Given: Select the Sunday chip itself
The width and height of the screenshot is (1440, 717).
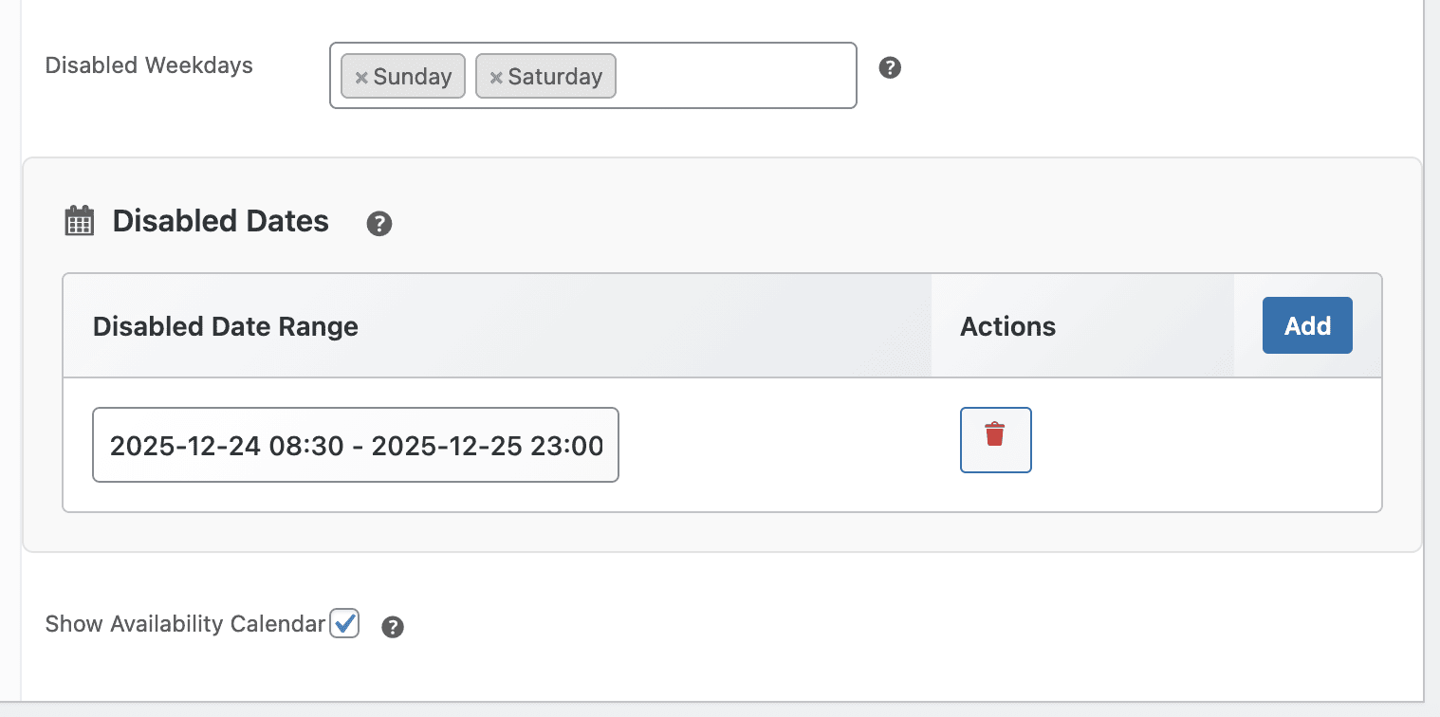Looking at the screenshot, I should click(x=410, y=77).
